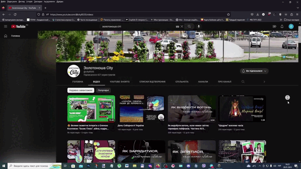Open the Windows Start button

(3, 166)
